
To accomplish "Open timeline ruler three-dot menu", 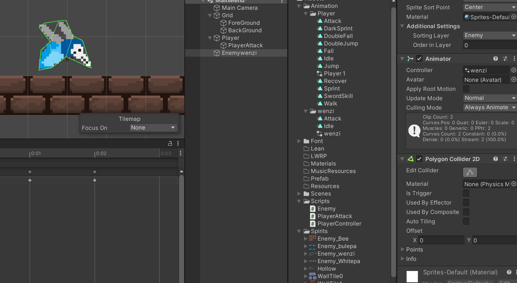I will [x=181, y=153].
